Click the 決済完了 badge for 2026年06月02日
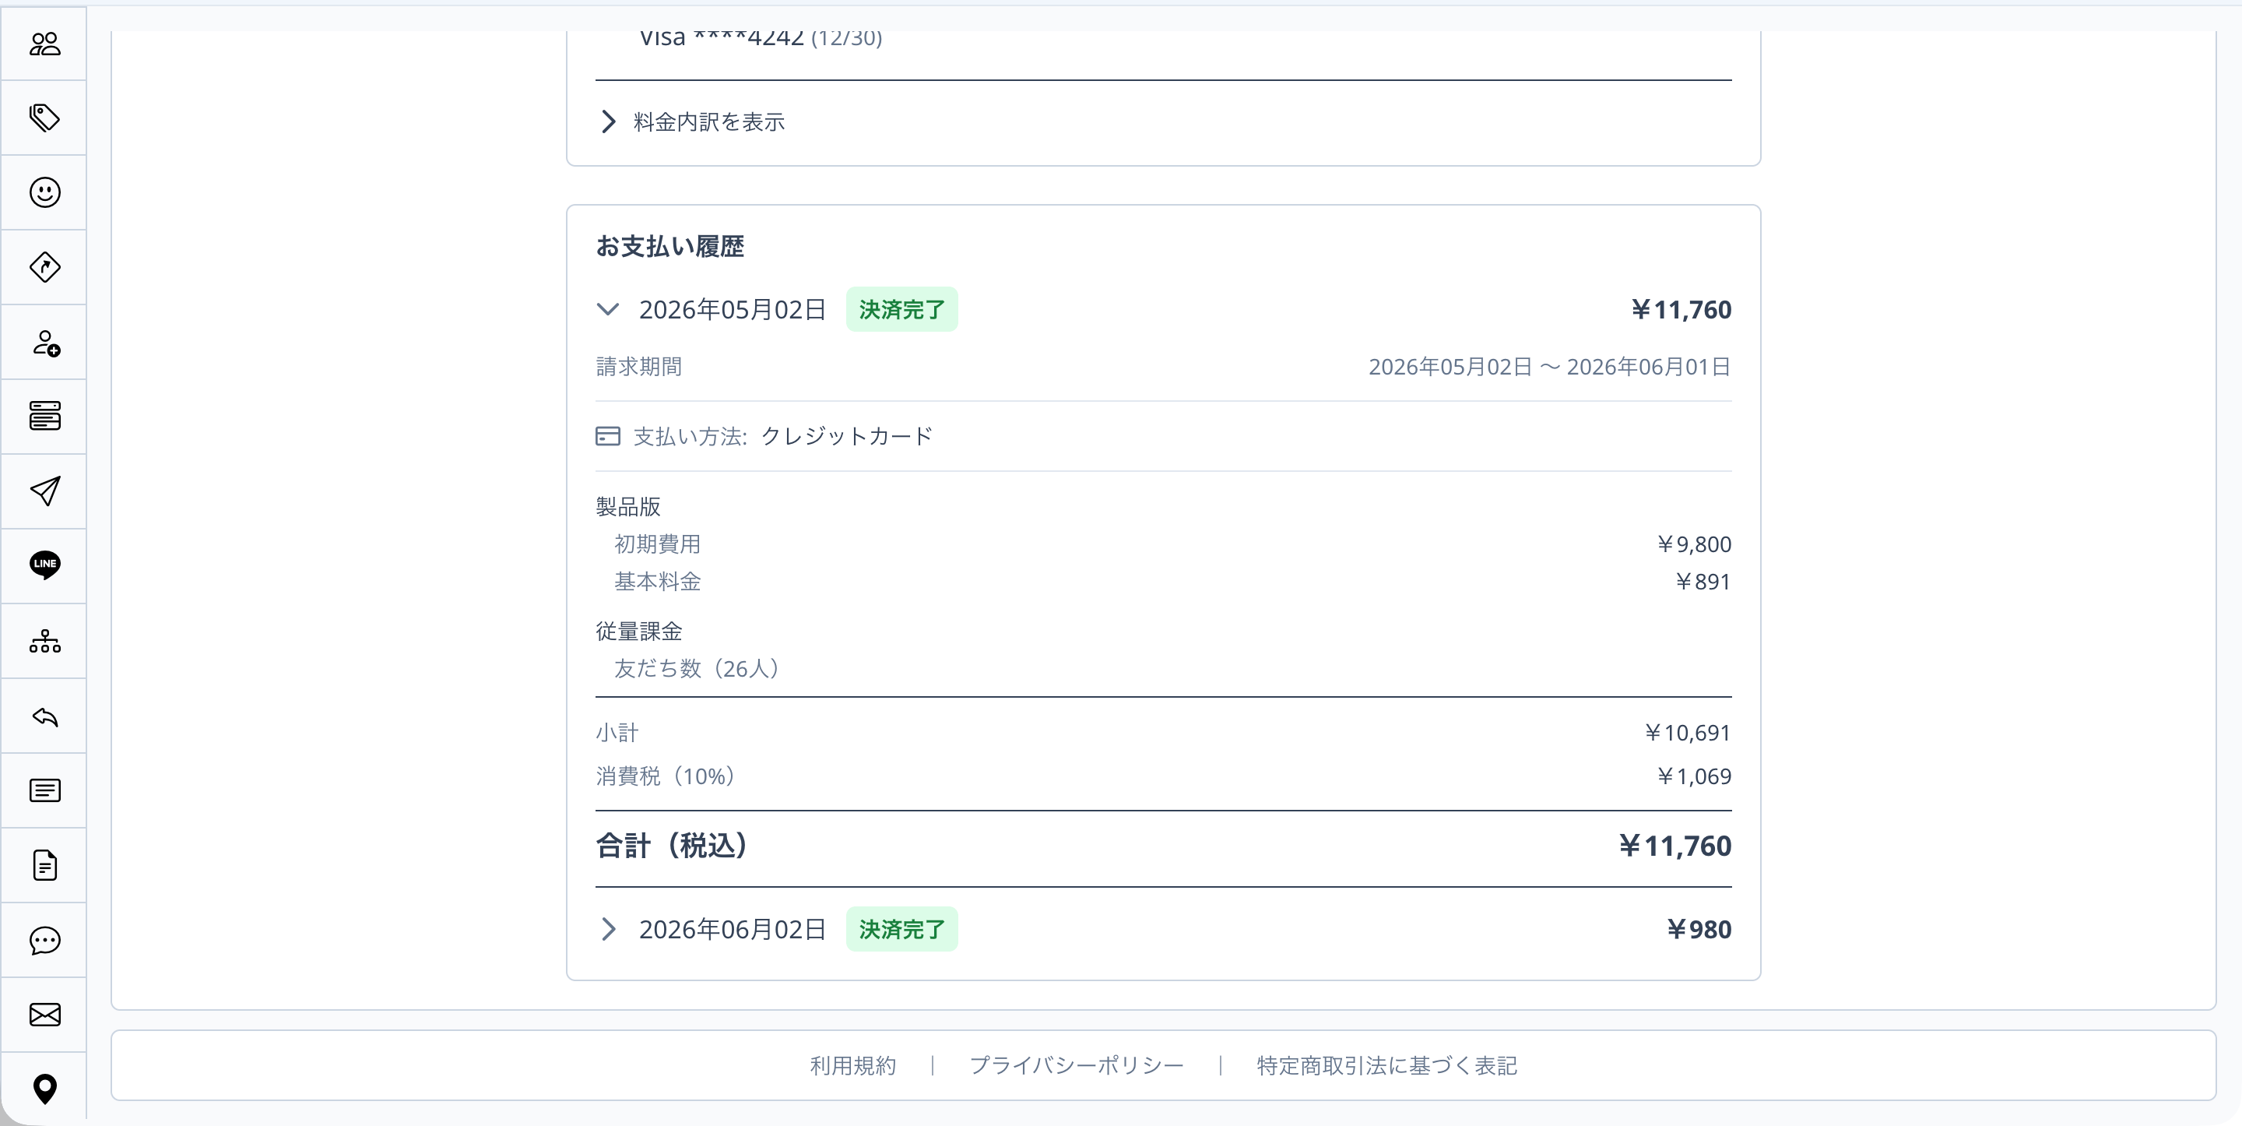The image size is (2242, 1126). (x=901, y=929)
